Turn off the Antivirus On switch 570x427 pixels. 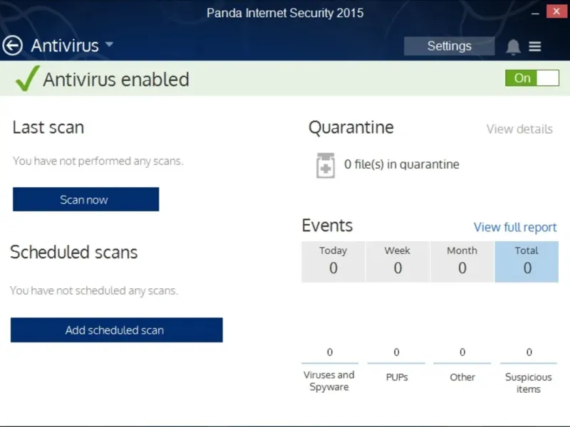click(x=532, y=78)
